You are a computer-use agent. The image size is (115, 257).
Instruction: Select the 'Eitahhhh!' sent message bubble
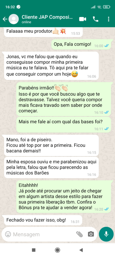(x=64, y=197)
